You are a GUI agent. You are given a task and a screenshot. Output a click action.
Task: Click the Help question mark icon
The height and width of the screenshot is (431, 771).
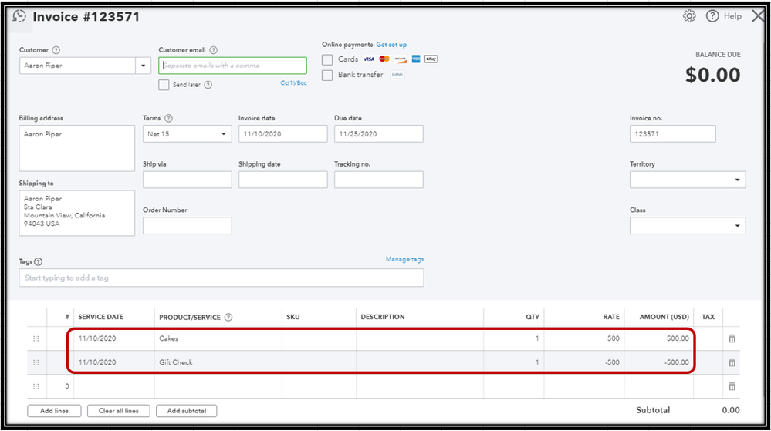pos(712,16)
